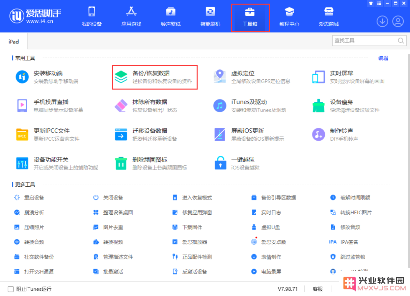Open 社交软件备份
The height and width of the screenshot is (296, 410).
click(x=34, y=257)
